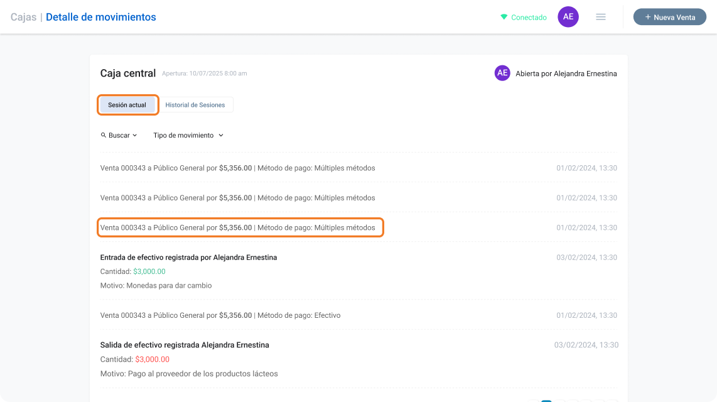Click Apertura: 10/07/2025 8:00 am text
The image size is (717, 402).
coord(205,73)
